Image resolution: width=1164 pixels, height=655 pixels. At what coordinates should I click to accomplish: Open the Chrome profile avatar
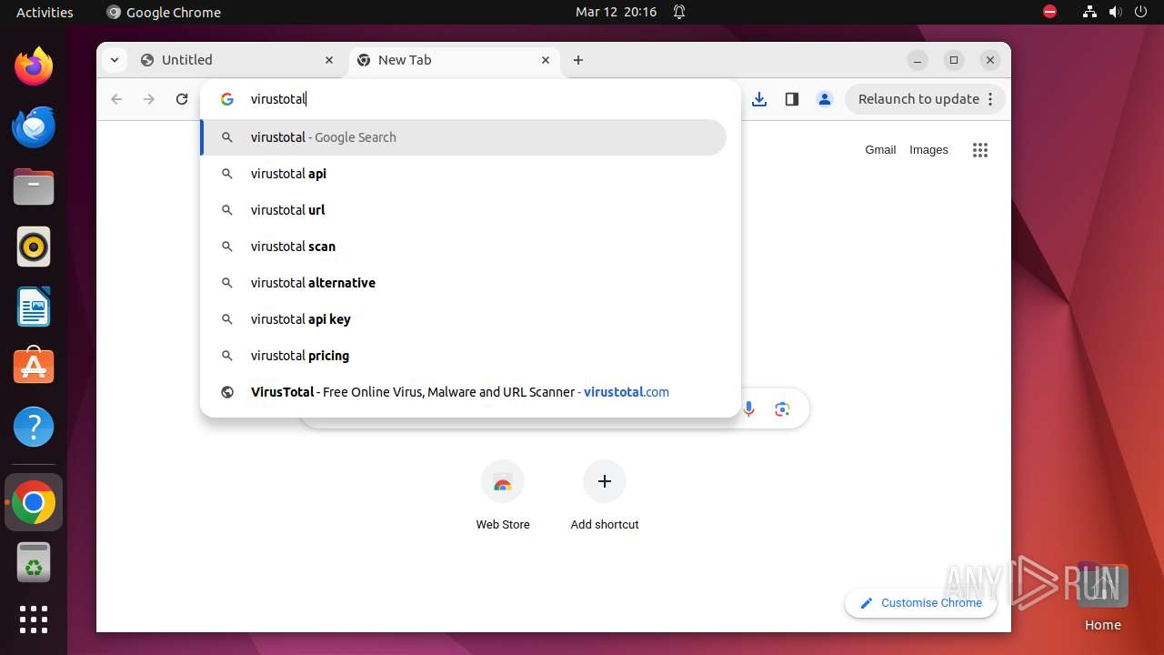point(825,99)
